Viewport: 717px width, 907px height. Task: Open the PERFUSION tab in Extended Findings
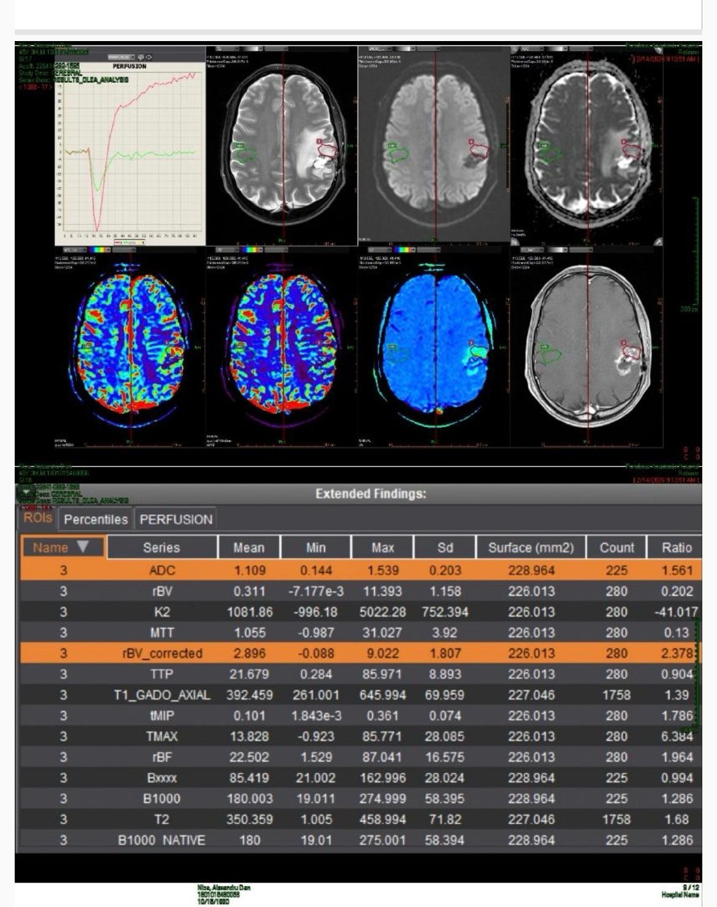176,519
